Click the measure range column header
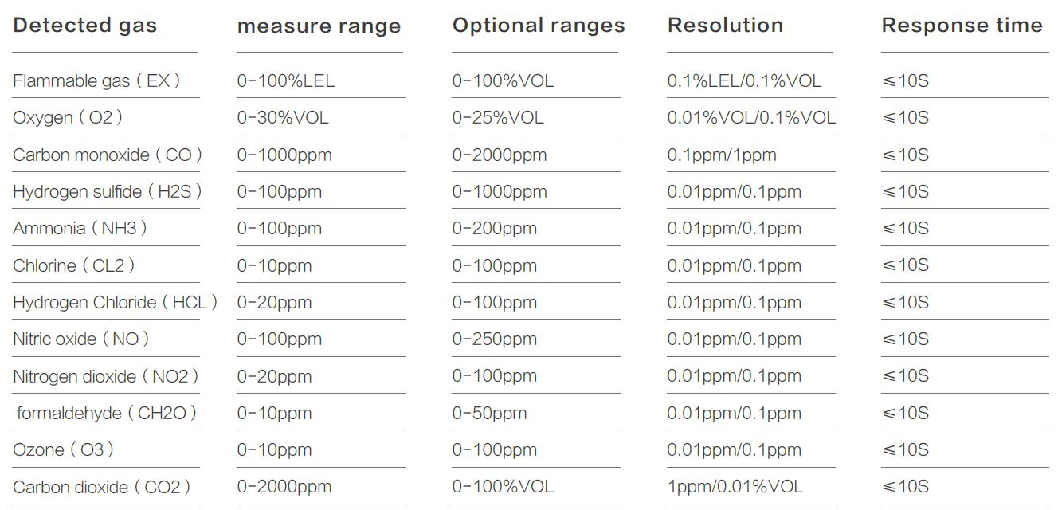Viewport: 1058px width, 510px height. (319, 26)
